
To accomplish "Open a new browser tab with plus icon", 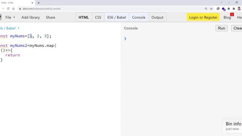I will coord(39,3).
